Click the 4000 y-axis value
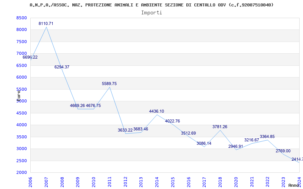Image resolution: width=303 pixels, height=189 pixels. 22,125
